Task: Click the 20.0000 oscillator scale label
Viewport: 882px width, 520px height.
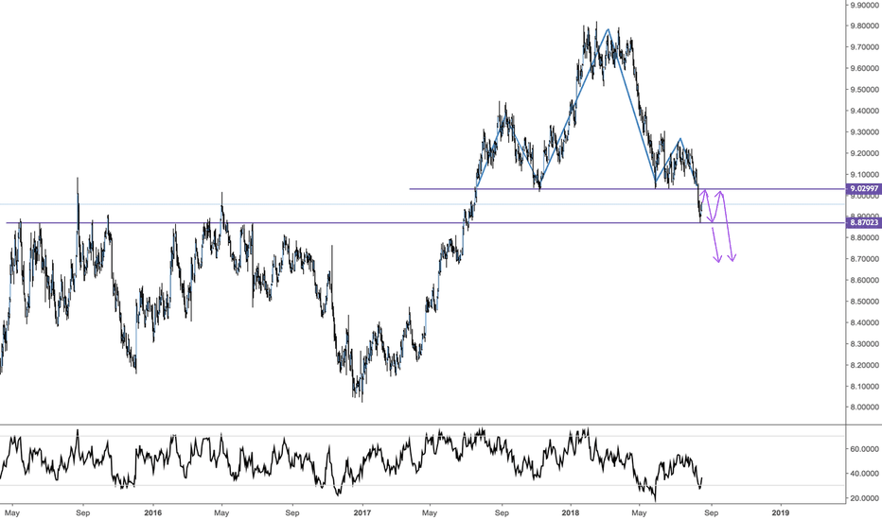Action: 864,498
